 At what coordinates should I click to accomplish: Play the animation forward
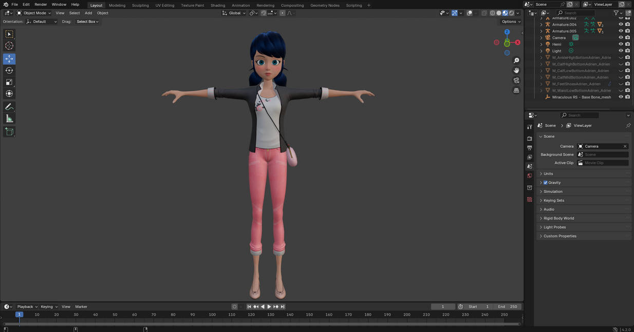coord(269,307)
